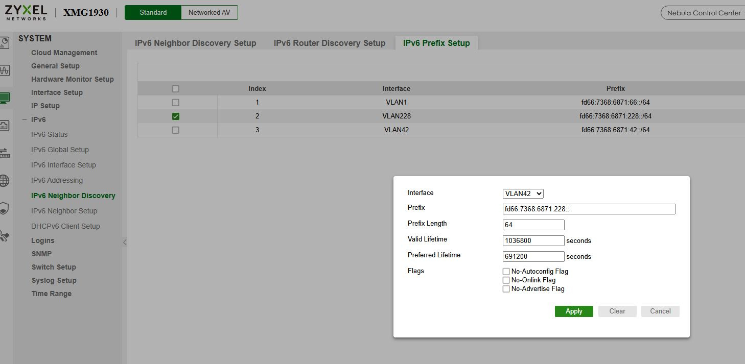Open IPv6 Interface Setup
This screenshot has width=745, height=364.
(63, 165)
